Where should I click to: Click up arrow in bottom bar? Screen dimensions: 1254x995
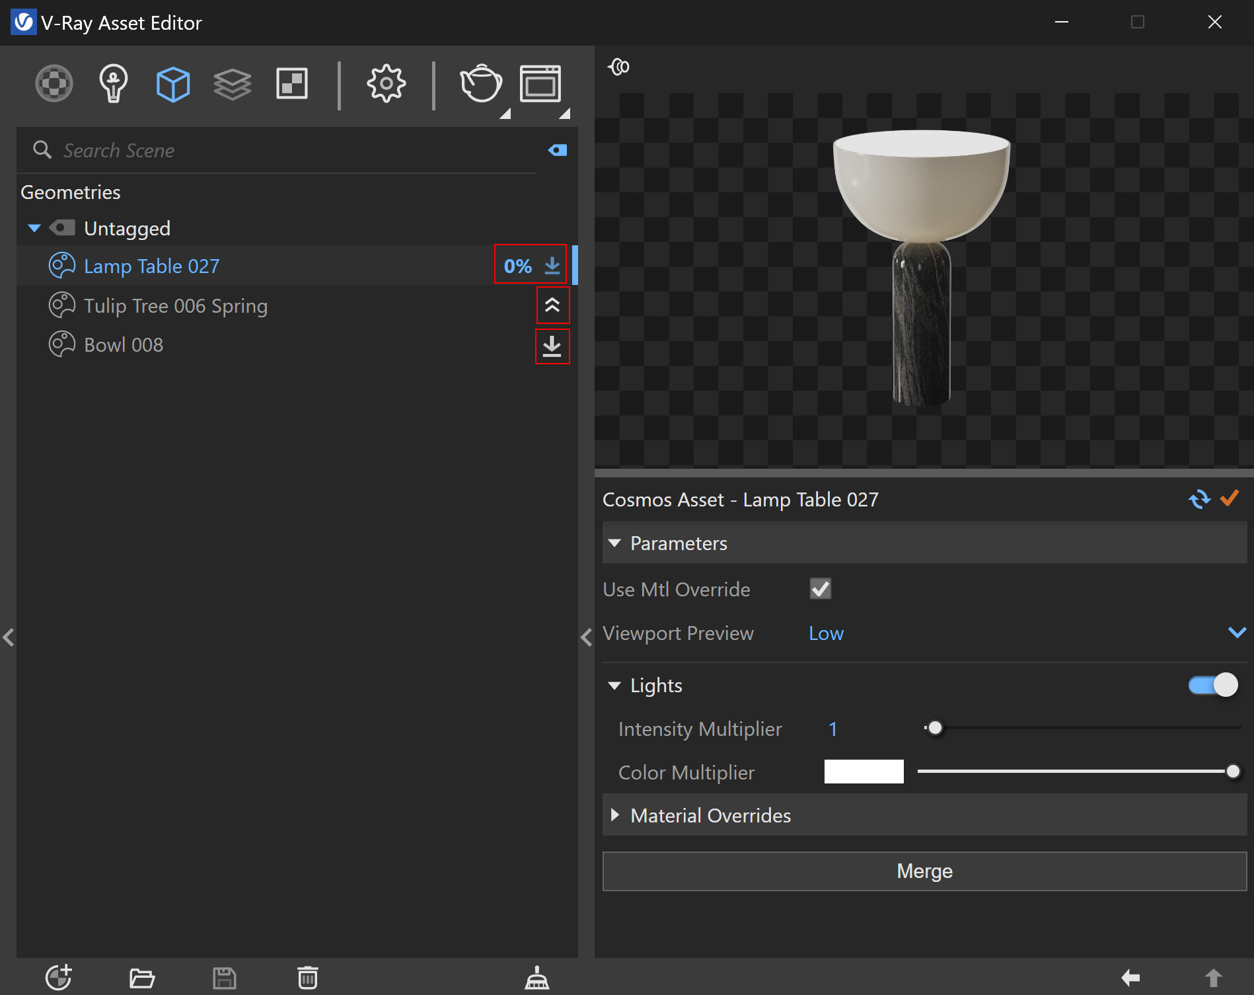(x=1213, y=978)
